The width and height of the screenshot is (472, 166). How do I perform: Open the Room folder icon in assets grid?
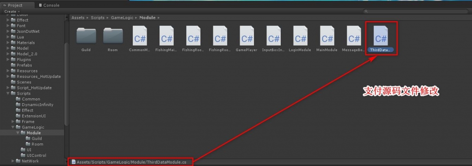[x=113, y=36]
